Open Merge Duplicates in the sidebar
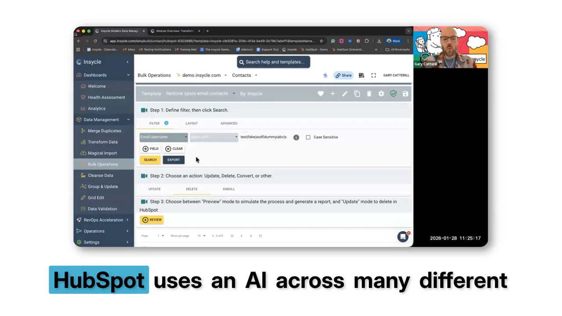This screenshot has width=562, height=316. pyautogui.click(x=104, y=131)
